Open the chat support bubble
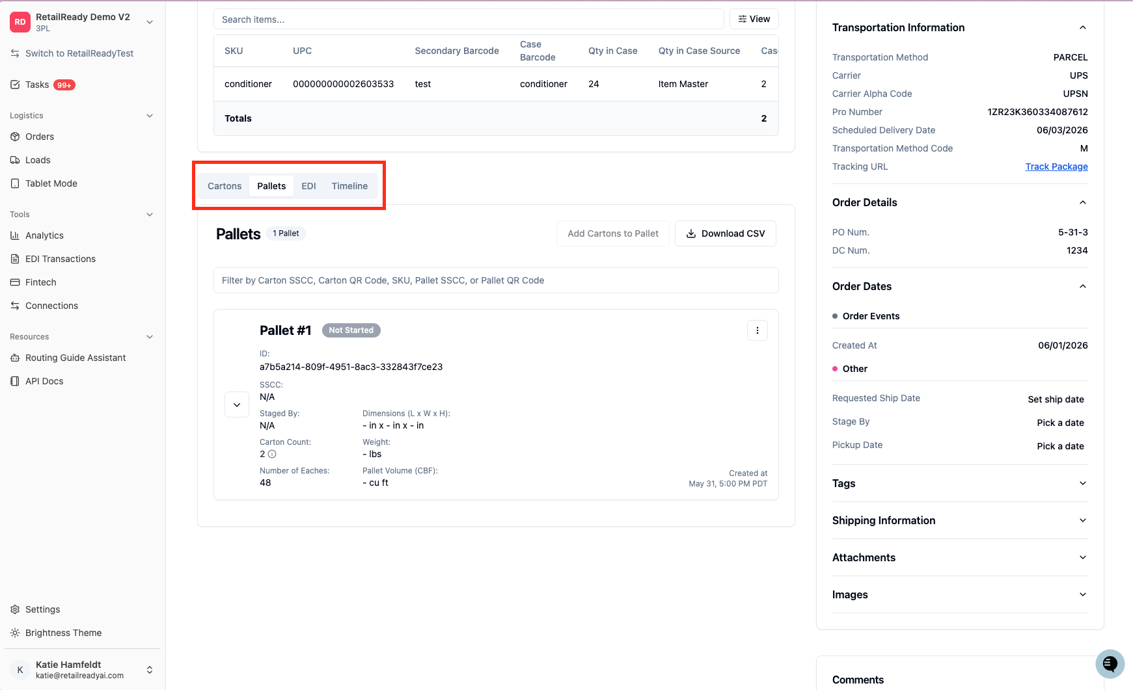The image size is (1133, 690). pos(1110,663)
